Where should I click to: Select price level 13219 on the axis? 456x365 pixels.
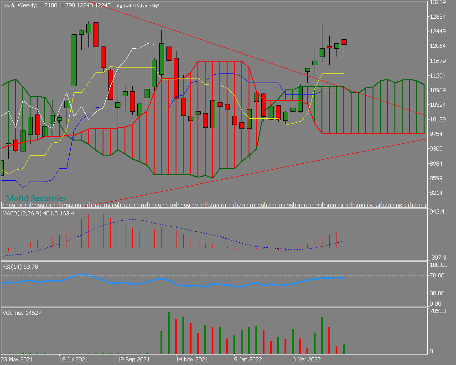coord(438,2)
